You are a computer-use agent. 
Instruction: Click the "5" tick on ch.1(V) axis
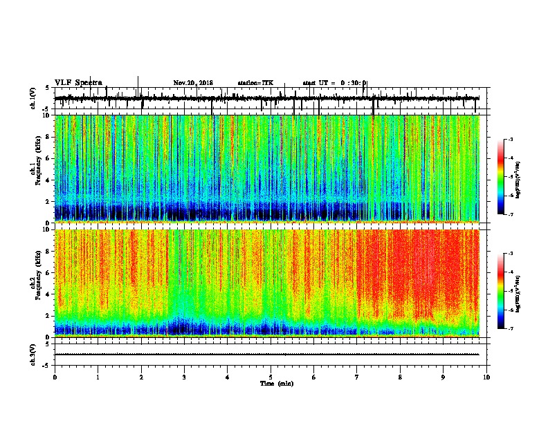click(48, 88)
